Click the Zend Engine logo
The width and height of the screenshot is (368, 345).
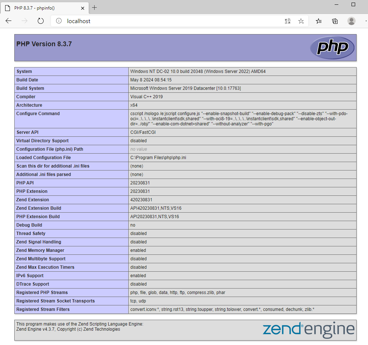pos(308,330)
